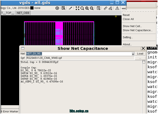Screen dimensions: 158x114
Task: Open the three-dots more menu
Action: tap(124, 9)
